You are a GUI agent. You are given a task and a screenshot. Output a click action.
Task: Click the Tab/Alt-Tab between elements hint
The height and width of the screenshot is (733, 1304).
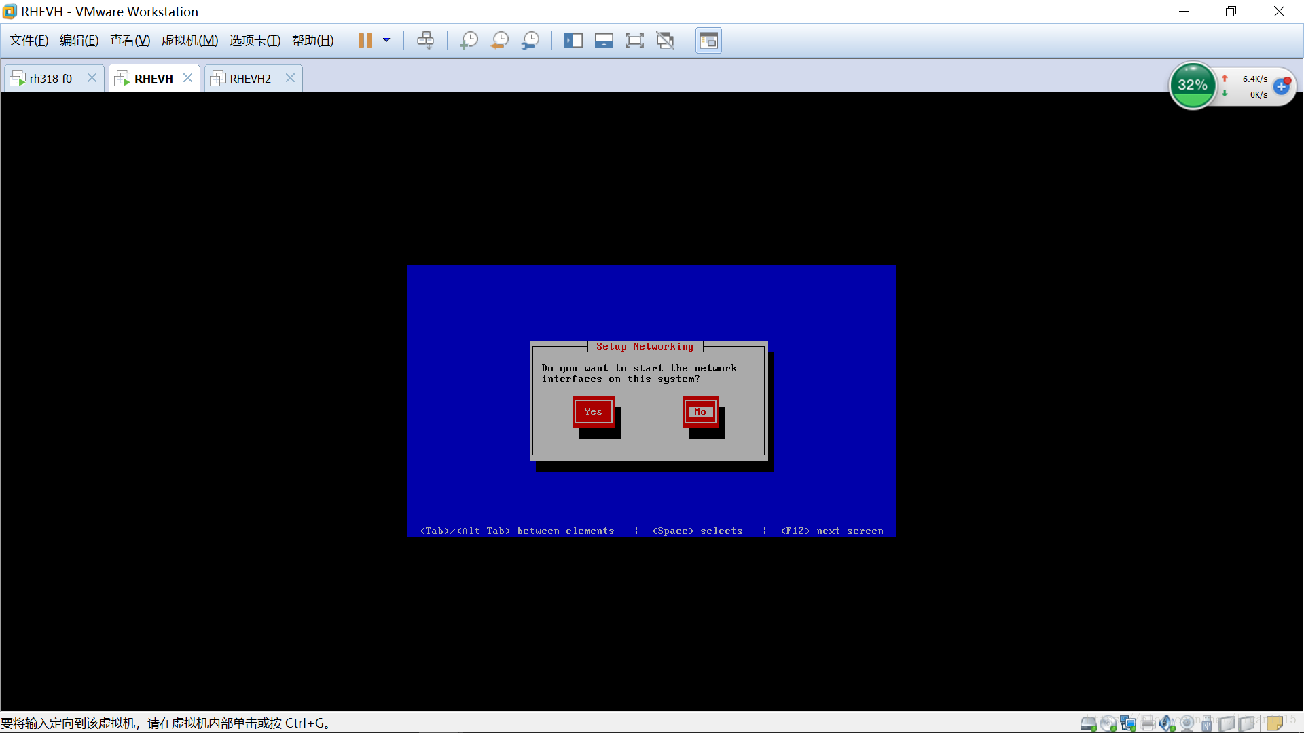pos(517,531)
